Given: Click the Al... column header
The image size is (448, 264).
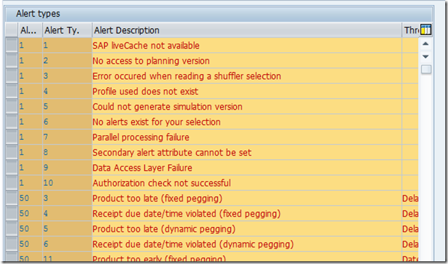Looking at the screenshot, I should (31, 30).
